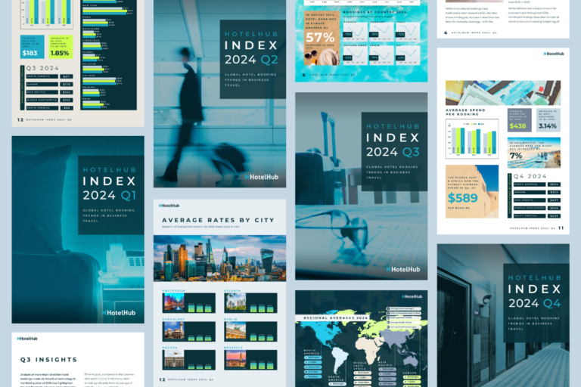
Task: Click the HotelHub logo on Q1 cover
Action: 119,313
